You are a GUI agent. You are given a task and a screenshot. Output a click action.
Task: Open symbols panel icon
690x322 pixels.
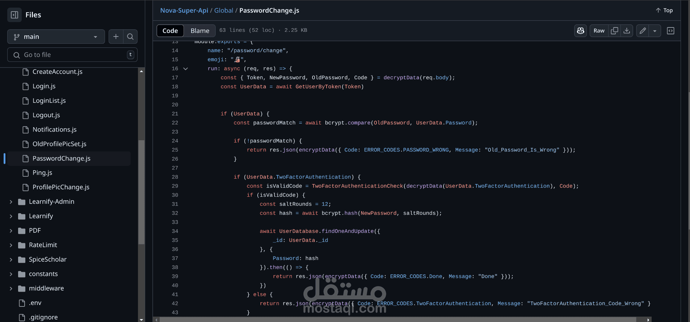pyautogui.click(x=671, y=31)
